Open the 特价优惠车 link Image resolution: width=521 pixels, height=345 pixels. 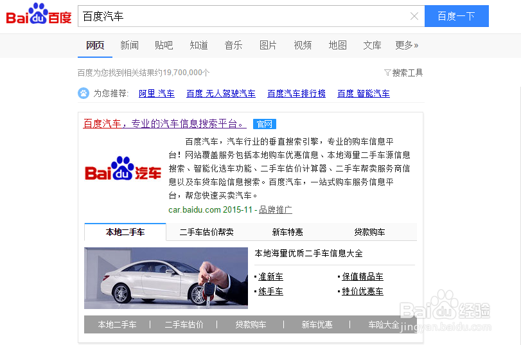pos(362,292)
